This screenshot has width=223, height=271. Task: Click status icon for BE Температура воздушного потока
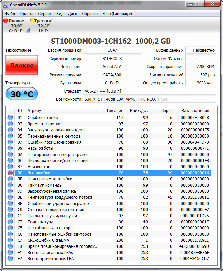[10, 197]
